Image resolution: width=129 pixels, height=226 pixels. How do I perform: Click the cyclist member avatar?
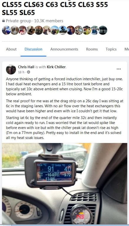coord(63,30)
